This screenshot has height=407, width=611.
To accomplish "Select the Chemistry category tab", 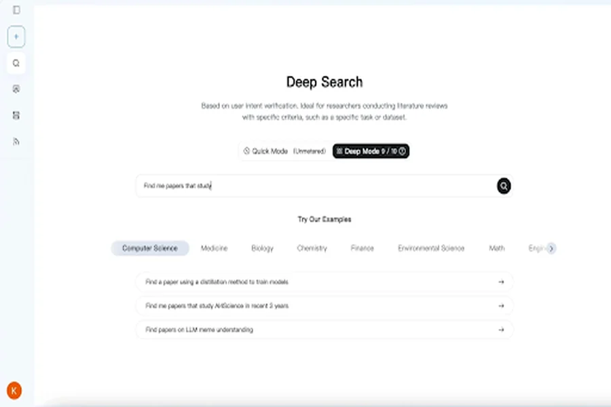I will 312,248.
